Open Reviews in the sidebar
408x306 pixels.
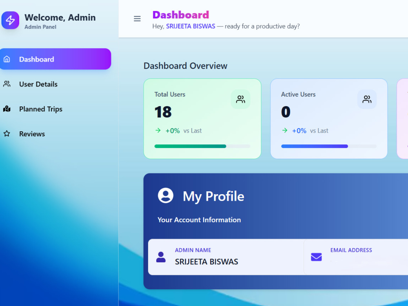click(x=55, y=134)
